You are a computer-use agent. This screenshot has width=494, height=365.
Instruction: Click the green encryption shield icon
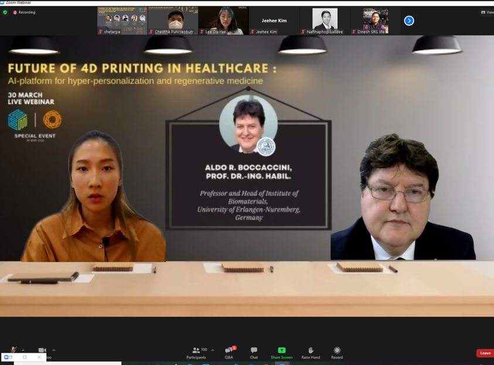click(5, 12)
